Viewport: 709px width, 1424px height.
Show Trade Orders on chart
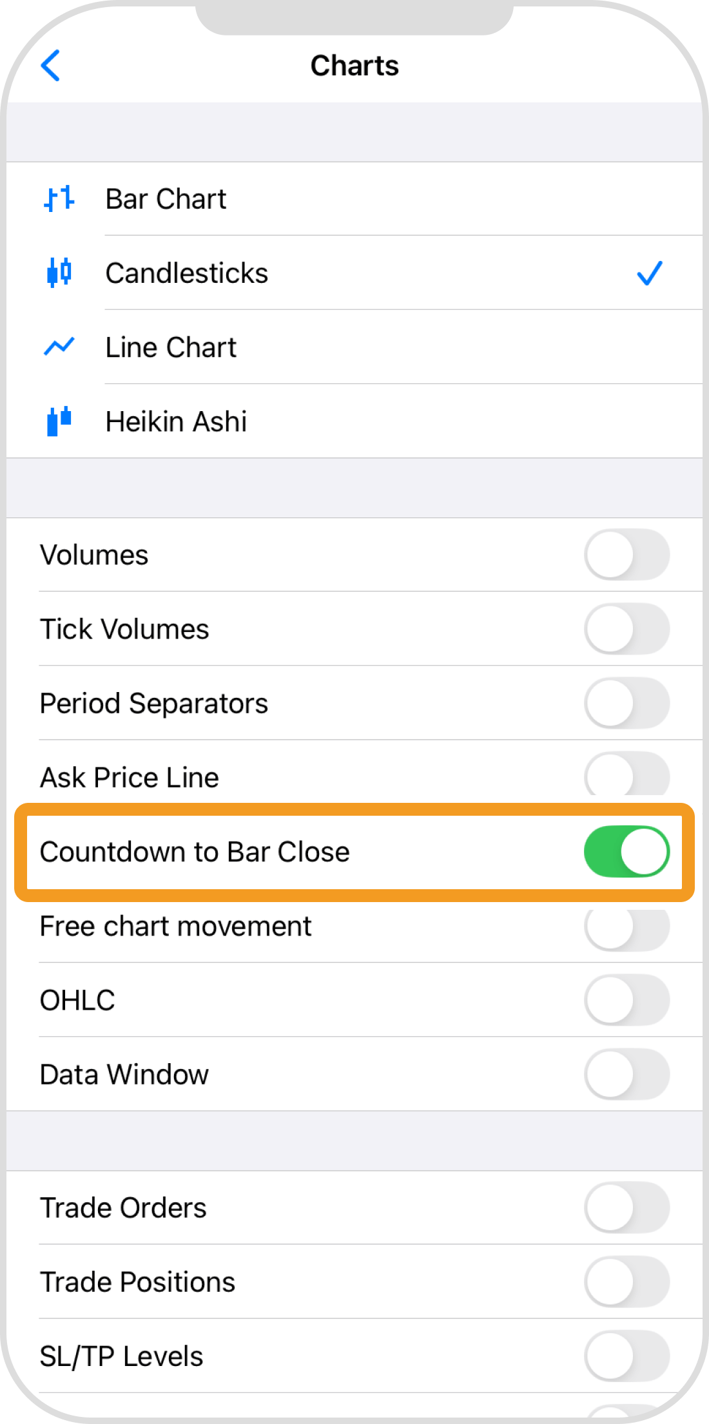626,1208
